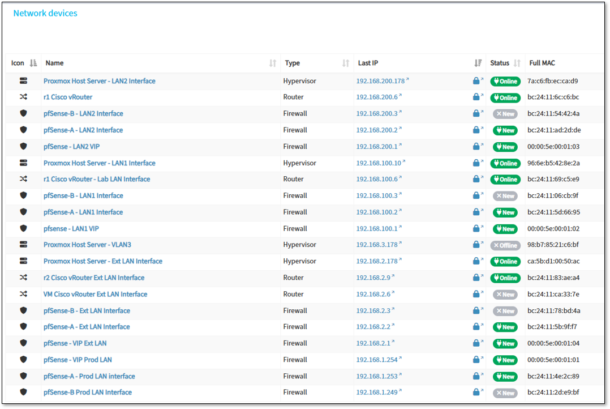Click lock icon for IP 192.168.200.178

476,81
